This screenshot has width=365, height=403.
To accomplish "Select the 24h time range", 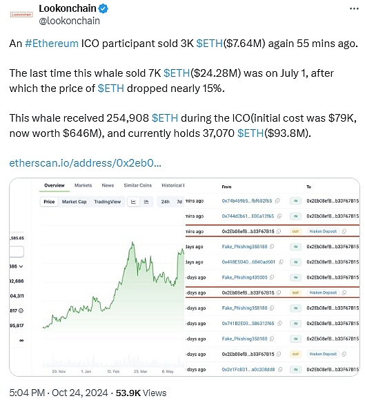I will click(165, 202).
